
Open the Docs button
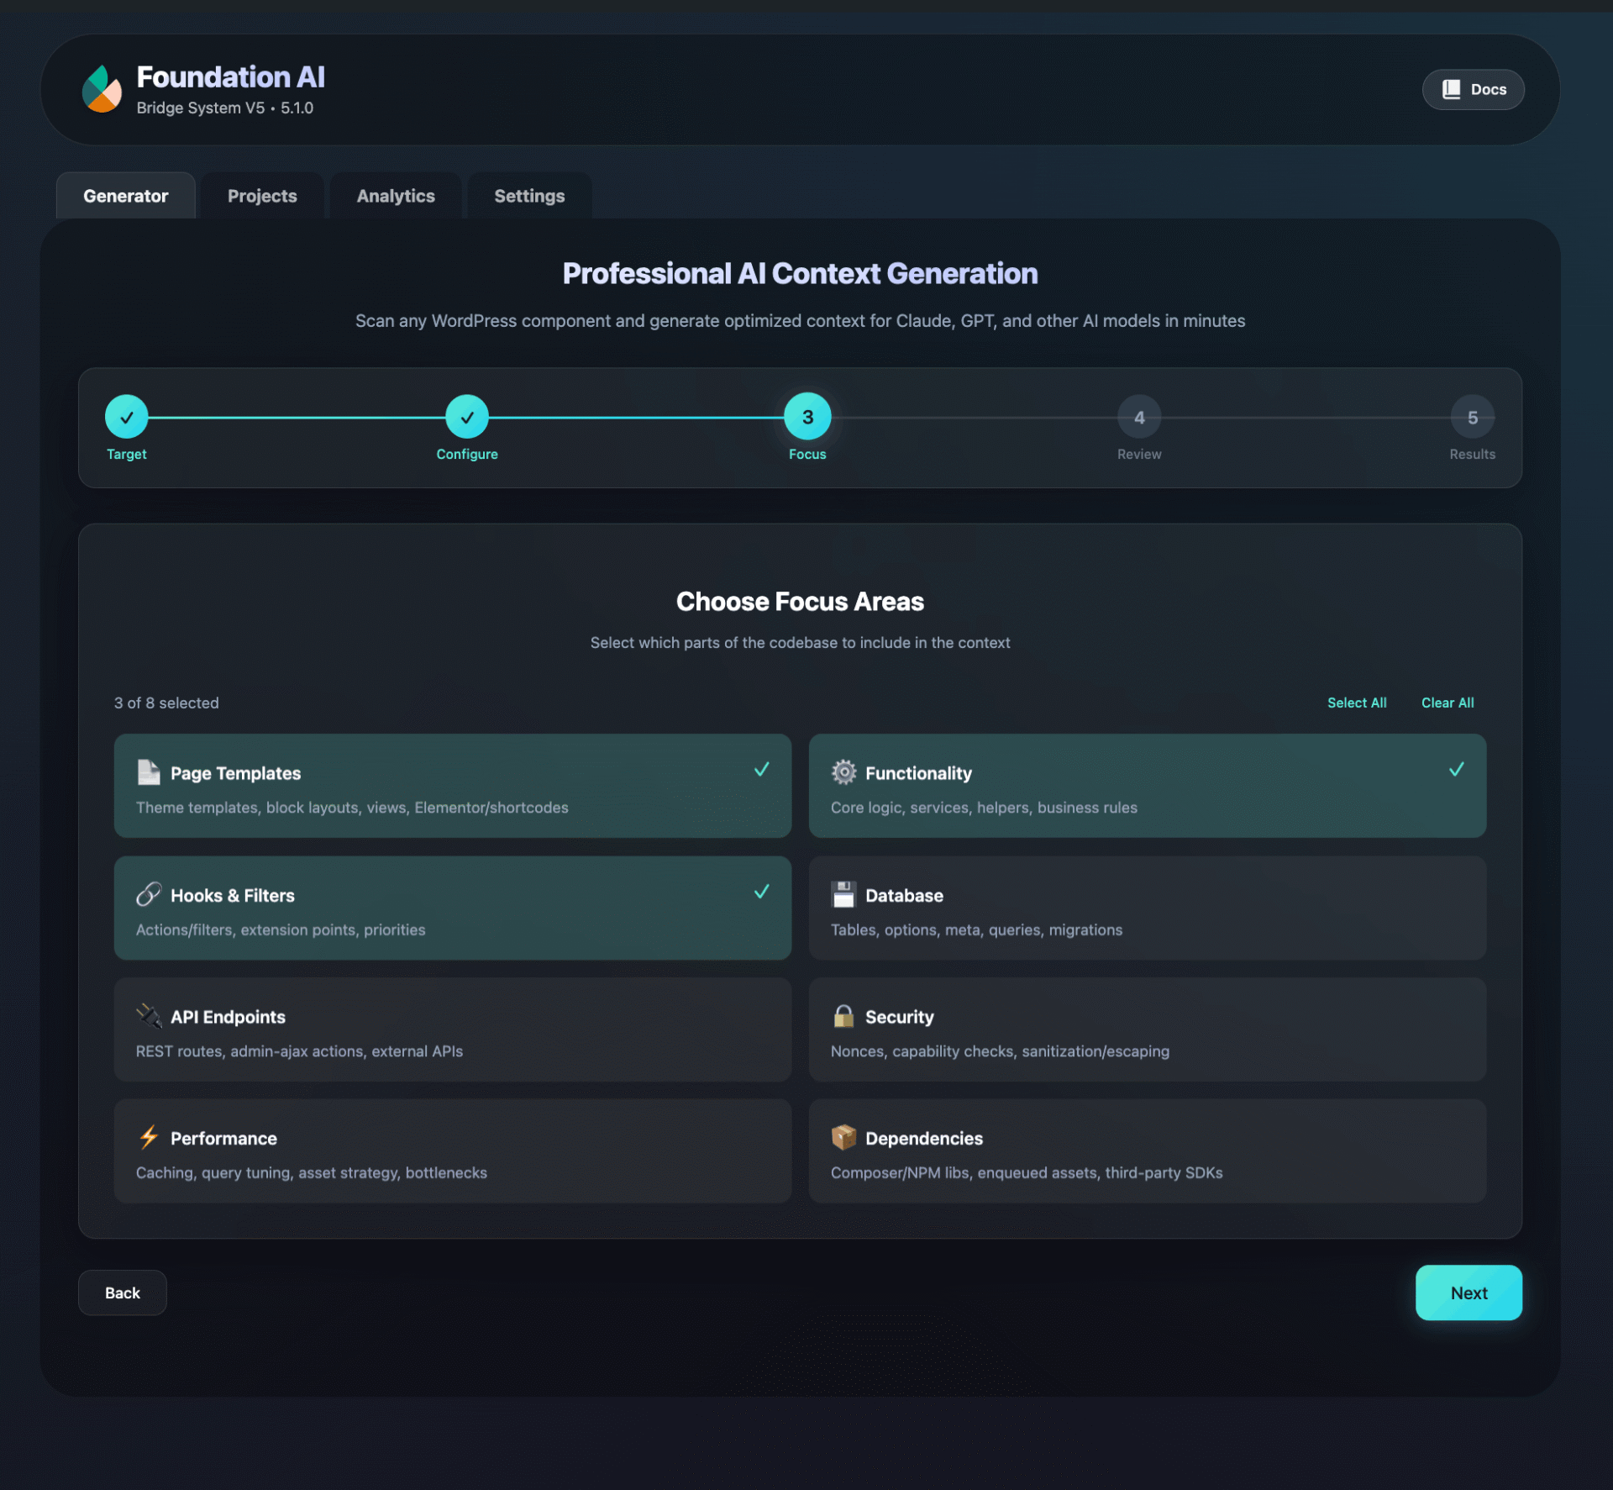click(x=1473, y=89)
